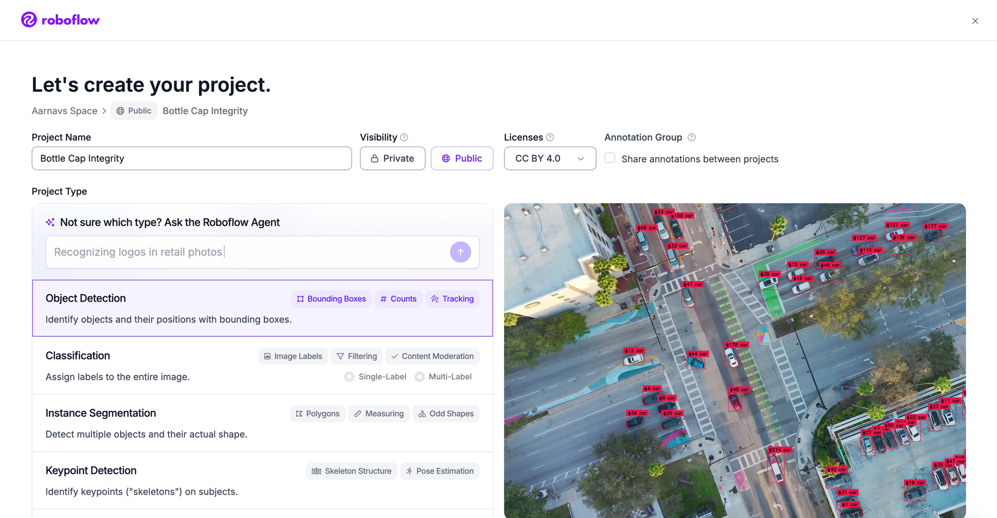Click Bottle Cap Integrity breadcrumb text
The height and width of the screenshot is (518, 997).
tap(205, 111)
